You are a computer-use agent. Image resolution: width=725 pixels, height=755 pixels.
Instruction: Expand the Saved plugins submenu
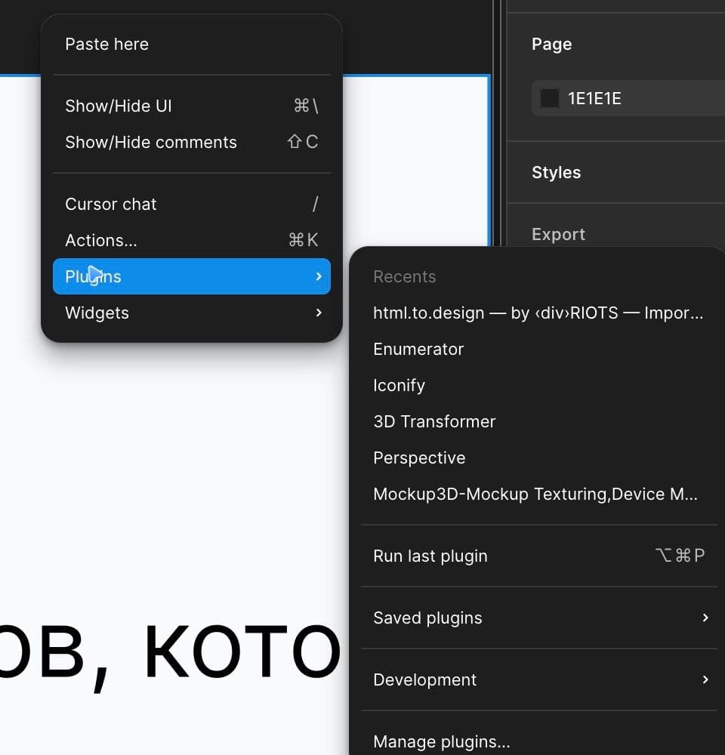point(538,618)
